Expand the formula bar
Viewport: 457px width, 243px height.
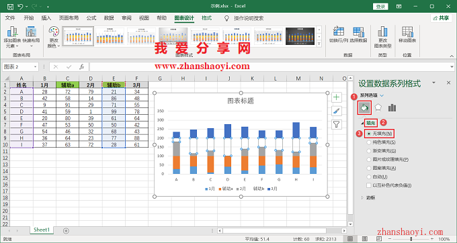[x=452, y=66]
